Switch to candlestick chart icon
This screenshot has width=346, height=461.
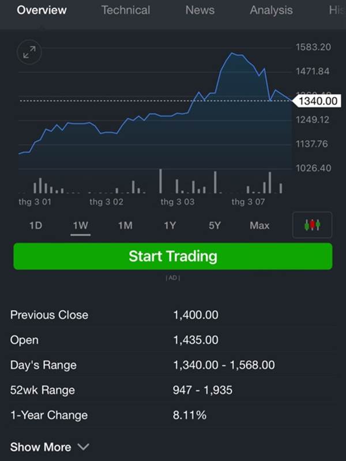pos(312,225)
